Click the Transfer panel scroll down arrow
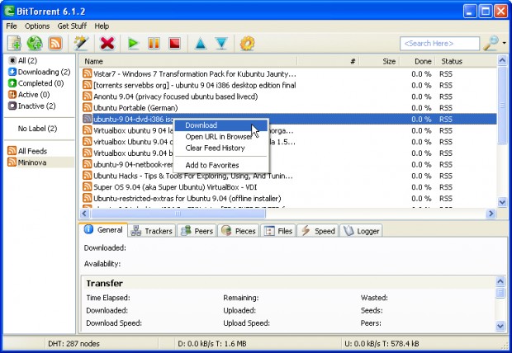 click(500, 325)
